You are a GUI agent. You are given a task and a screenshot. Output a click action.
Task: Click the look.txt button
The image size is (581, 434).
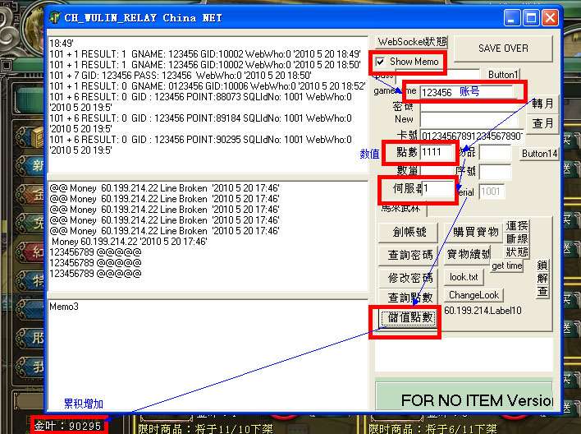point(464,278)
